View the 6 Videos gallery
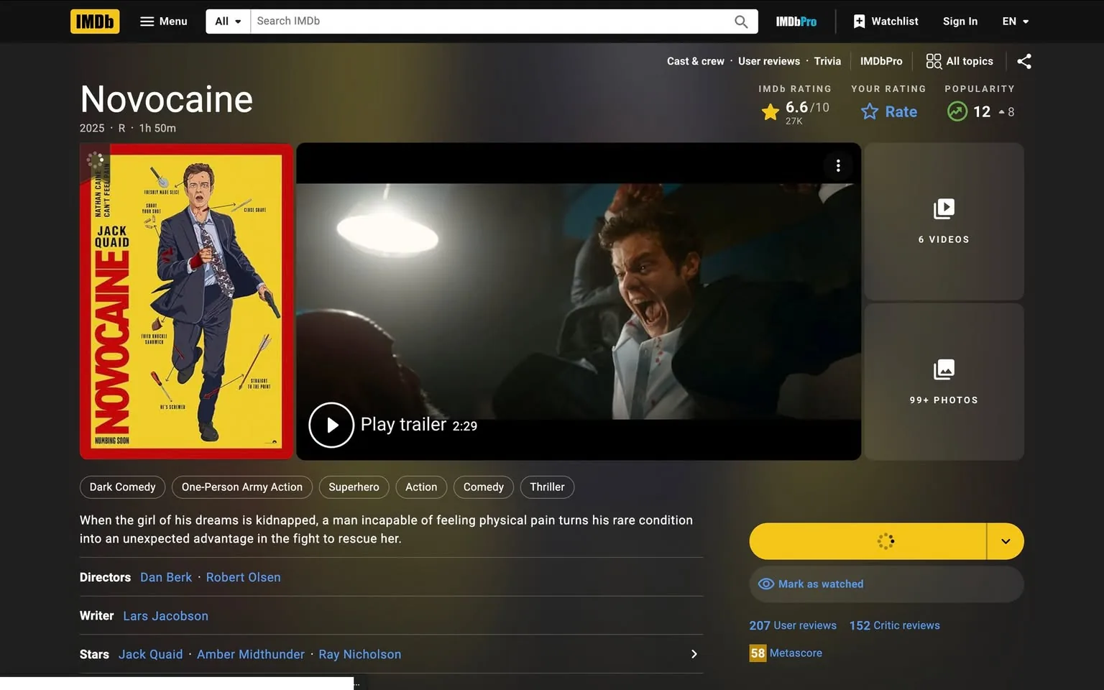 [943, 221]
